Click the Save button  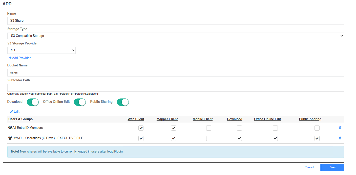(x=333, y=167)
